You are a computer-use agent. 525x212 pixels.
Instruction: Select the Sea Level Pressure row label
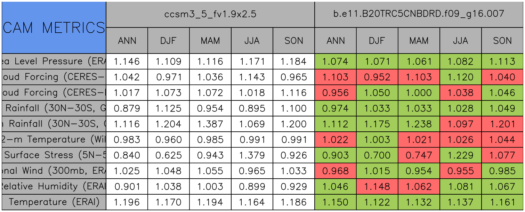pos(54,62)
